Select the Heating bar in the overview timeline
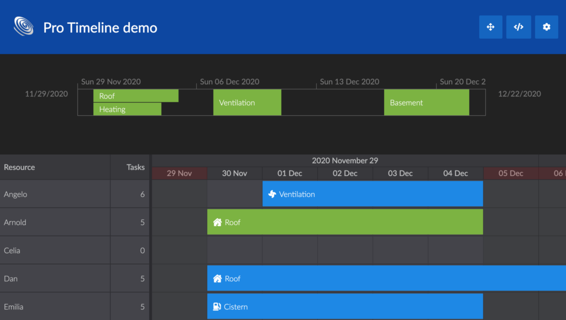Viewport: 566px width, 320px height. coord(127,109)
